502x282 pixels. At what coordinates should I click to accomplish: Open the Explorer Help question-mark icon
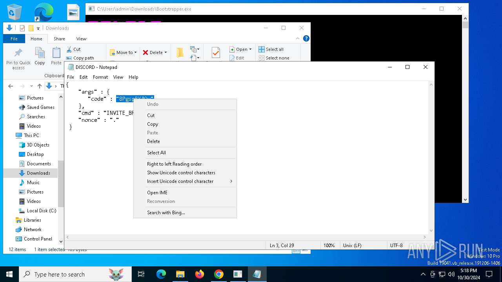pyautogui.click(x=306, y=38)
